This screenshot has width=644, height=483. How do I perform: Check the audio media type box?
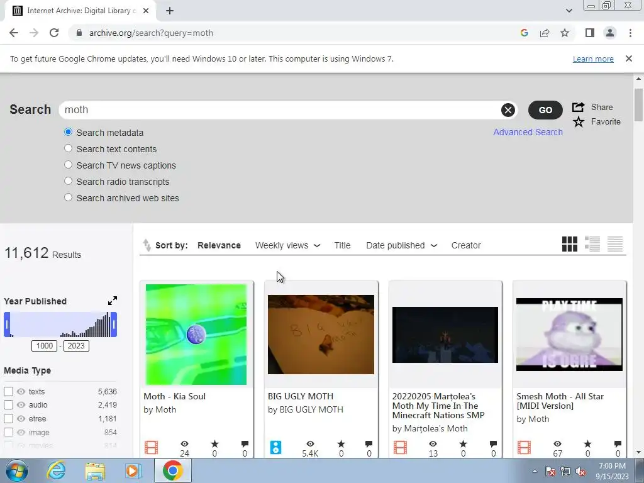tap(8, 405)
